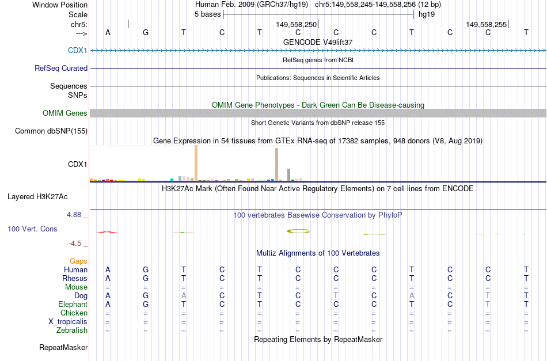Screen dimensions: 547x361
Task: Click the 'RefSeq genes from NCBI' title
Action: tap(318, 60)
